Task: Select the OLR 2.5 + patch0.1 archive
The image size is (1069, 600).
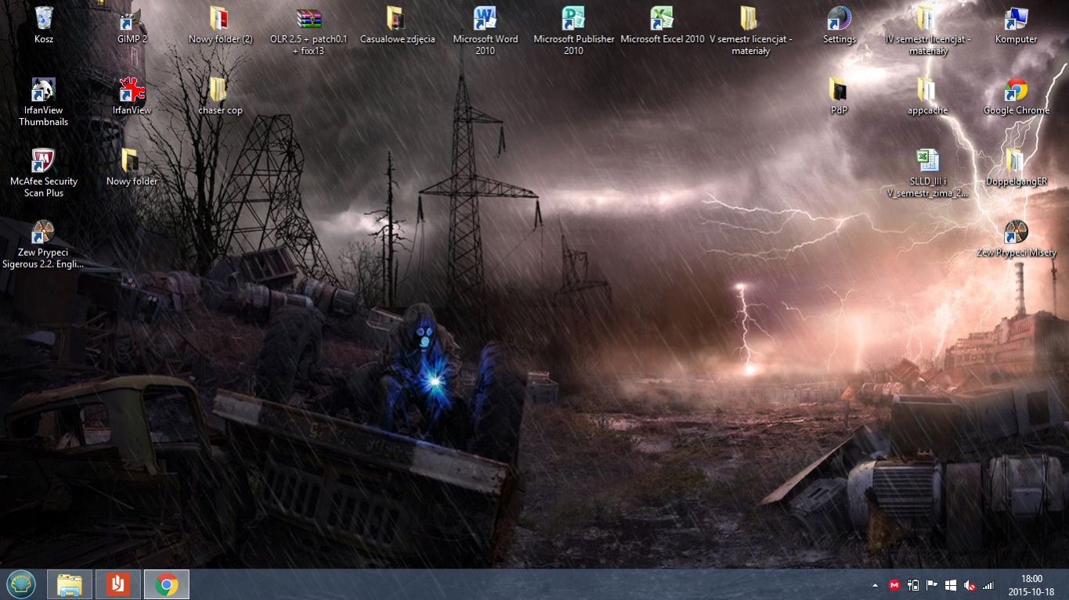Action: click(x=309, y=31)
